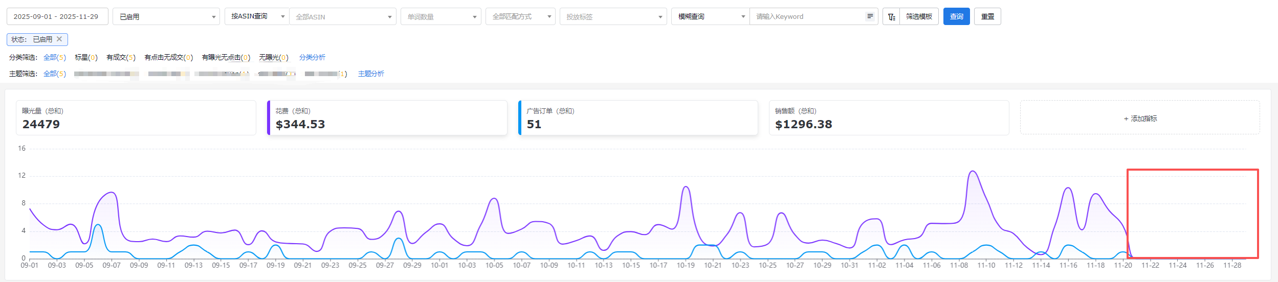Expand the 已启用 status dropdown
Image resolution: width=1278 pixels, height=282 pixels.
pos(166,17)
